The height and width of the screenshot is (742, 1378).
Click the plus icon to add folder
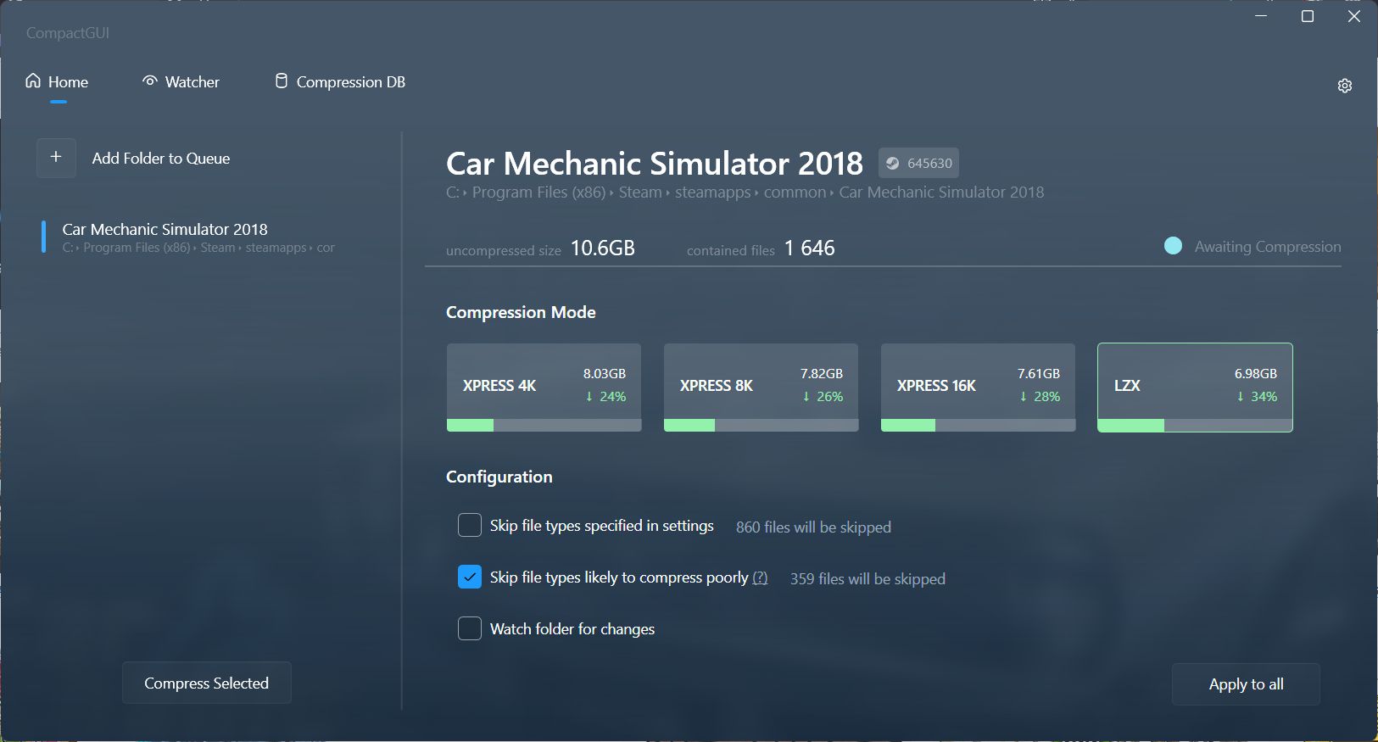coord(56,158)
